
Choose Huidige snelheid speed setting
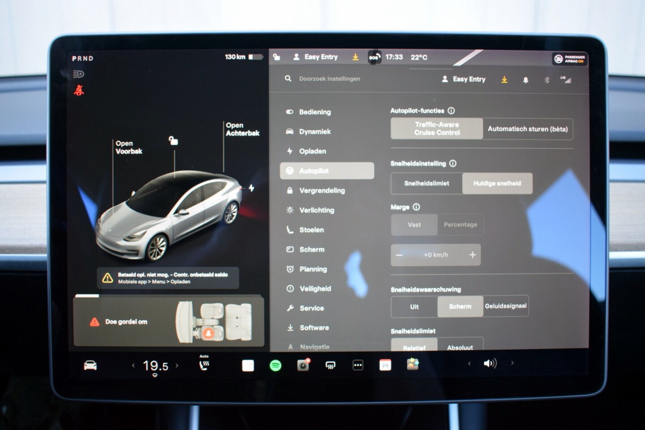click(x=497, y=183)
